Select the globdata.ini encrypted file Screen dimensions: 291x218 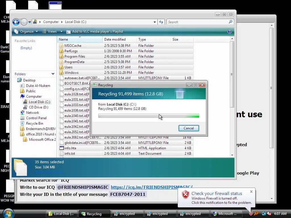[x=126, y=142]
